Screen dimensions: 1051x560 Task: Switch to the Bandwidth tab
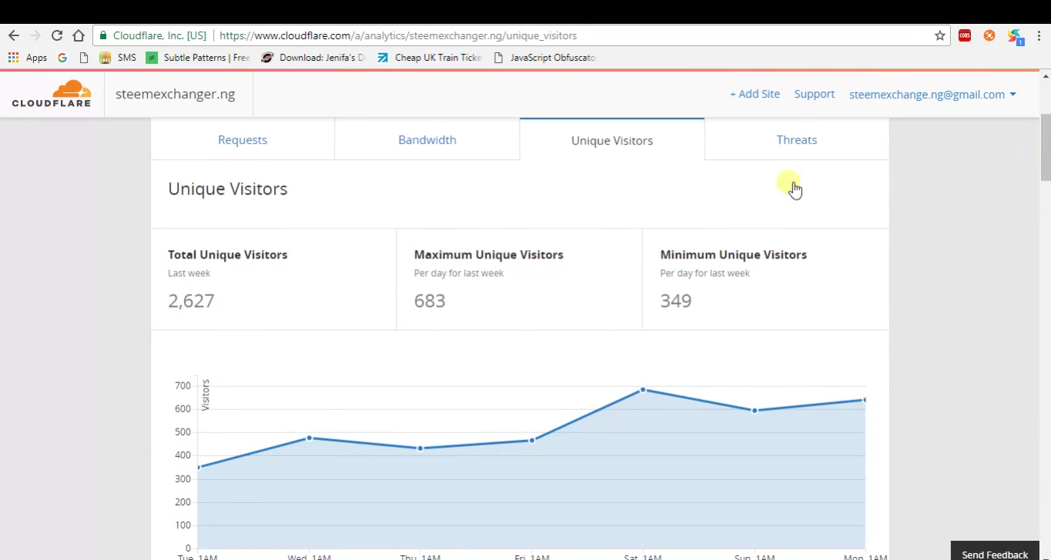point(427,140)
